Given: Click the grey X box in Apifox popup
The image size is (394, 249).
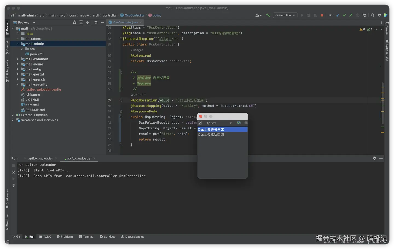Looking at the screenshot, I should point(246,123).
